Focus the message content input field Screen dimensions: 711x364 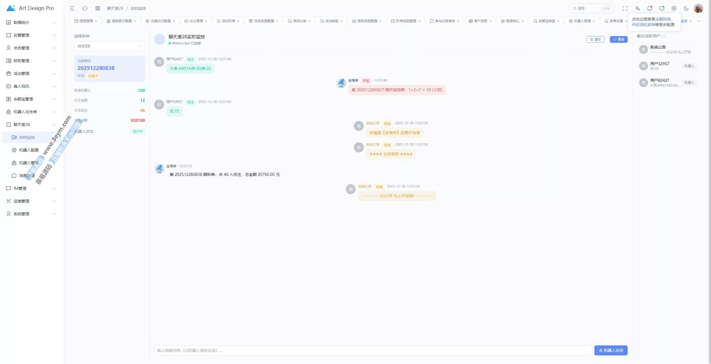pos(373,350)
